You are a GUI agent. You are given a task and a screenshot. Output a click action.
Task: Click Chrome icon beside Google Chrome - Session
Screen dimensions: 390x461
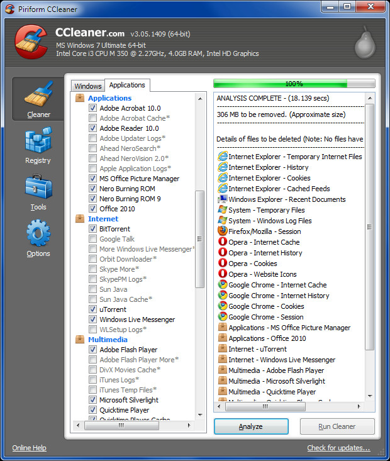pos(223,316)
